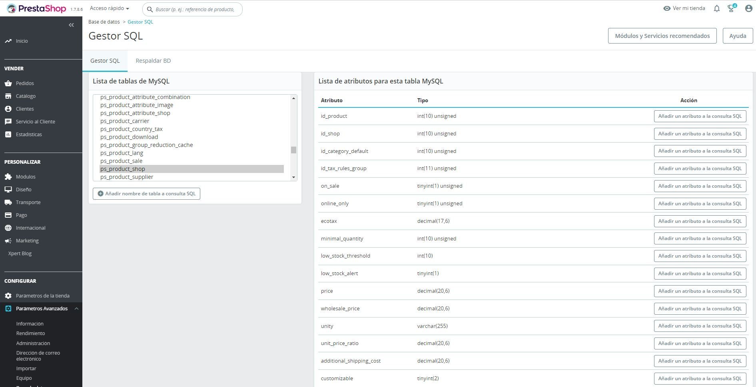This screenshot has width=756, height=387.
Task: Click the Internacional globe icon
Action: point(8,228)
